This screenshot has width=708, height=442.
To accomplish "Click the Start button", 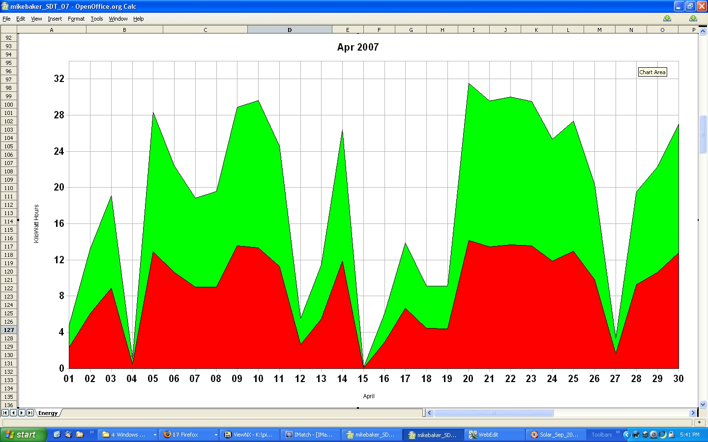I will coord(23,435).
